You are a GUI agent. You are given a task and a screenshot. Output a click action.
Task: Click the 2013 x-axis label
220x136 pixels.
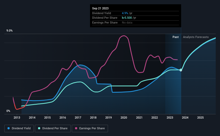(x=17, y=118)
